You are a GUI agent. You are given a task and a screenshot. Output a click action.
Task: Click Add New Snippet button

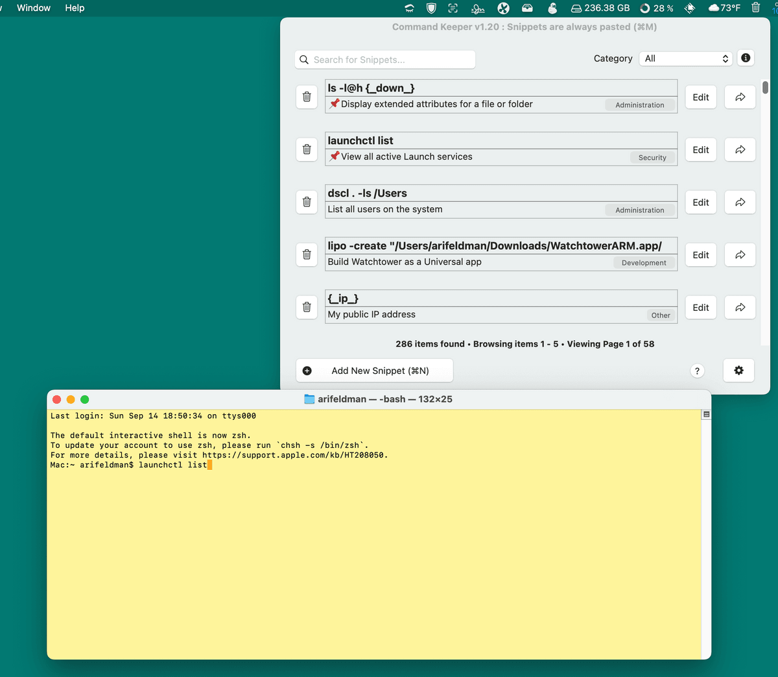point(374,371)
